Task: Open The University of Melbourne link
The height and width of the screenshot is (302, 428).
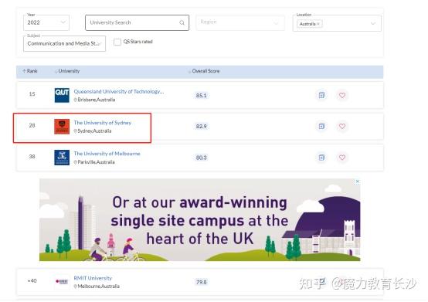Action: tap(107, 154)
